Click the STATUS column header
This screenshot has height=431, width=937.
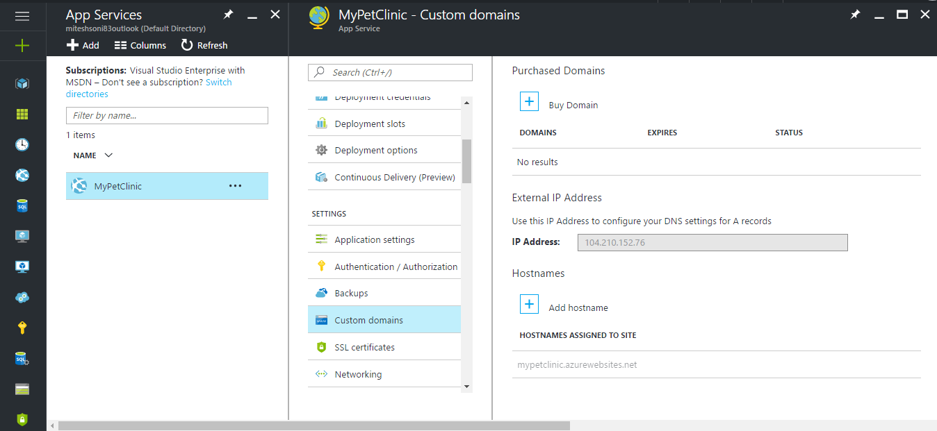coord(789,133)
